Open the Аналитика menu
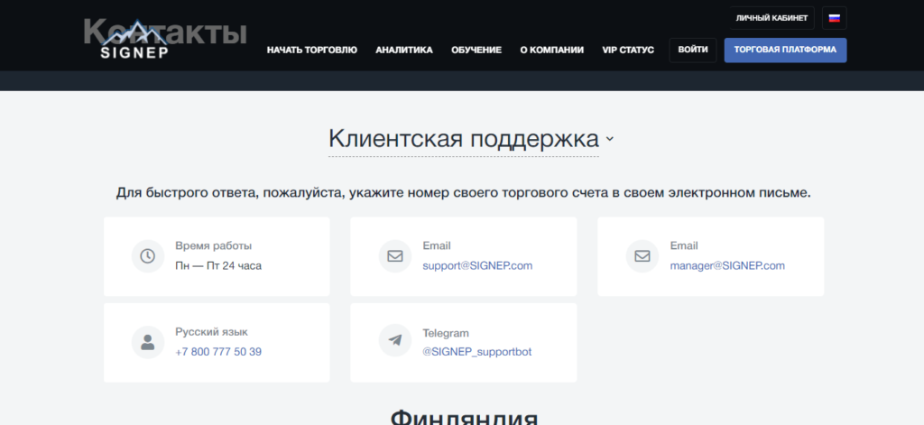This screenshot has height=425, width=924. pos(404,51)
